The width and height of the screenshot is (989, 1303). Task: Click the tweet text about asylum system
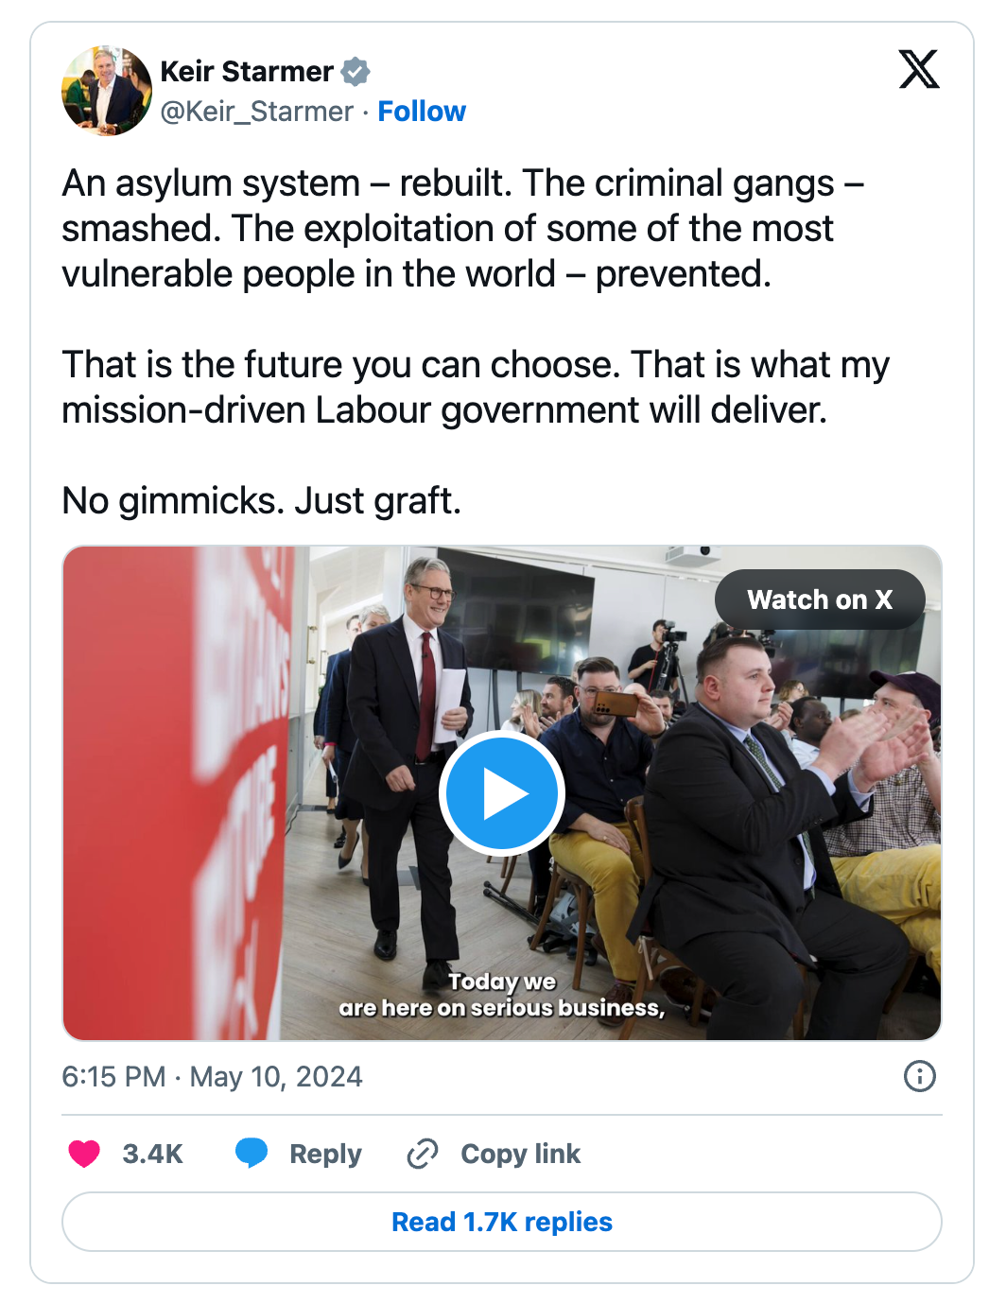tap(463, 228)
